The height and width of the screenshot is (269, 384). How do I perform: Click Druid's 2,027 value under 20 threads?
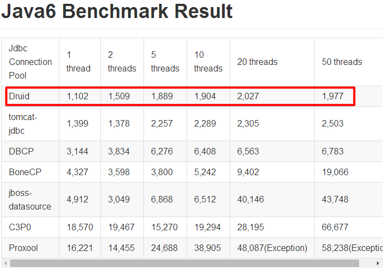click(248, 96)
